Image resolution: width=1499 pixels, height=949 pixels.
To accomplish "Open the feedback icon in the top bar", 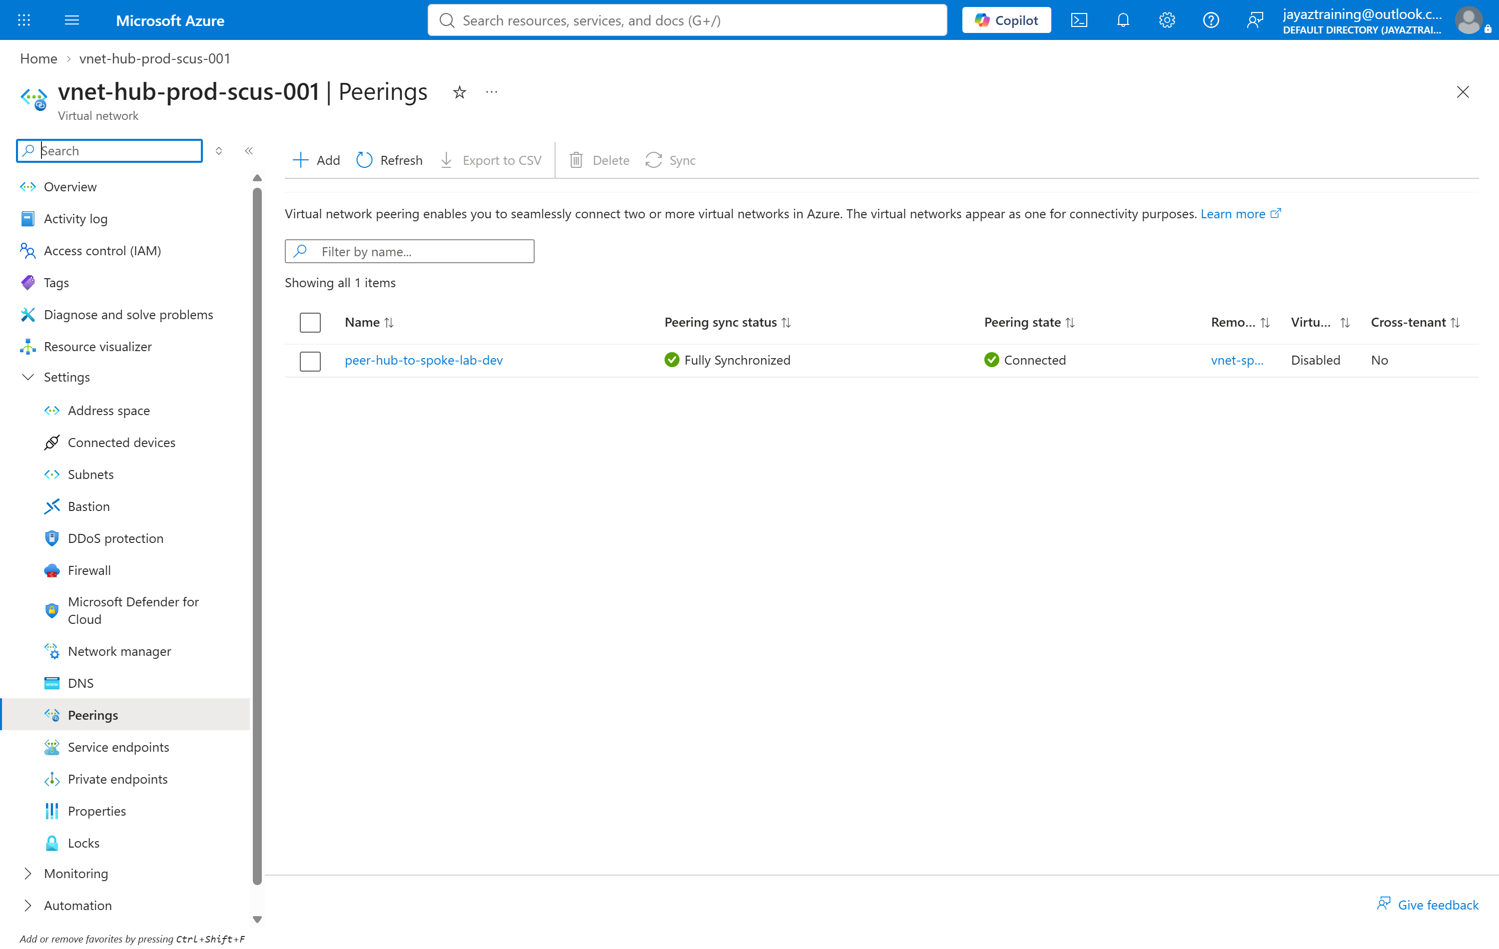I will click(x=1254, y=20).
